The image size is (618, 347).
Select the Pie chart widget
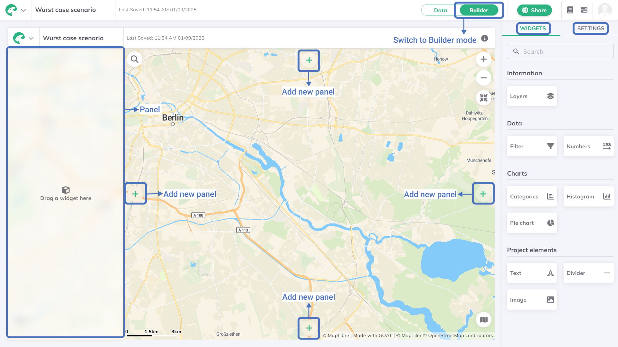pos(532,223)
